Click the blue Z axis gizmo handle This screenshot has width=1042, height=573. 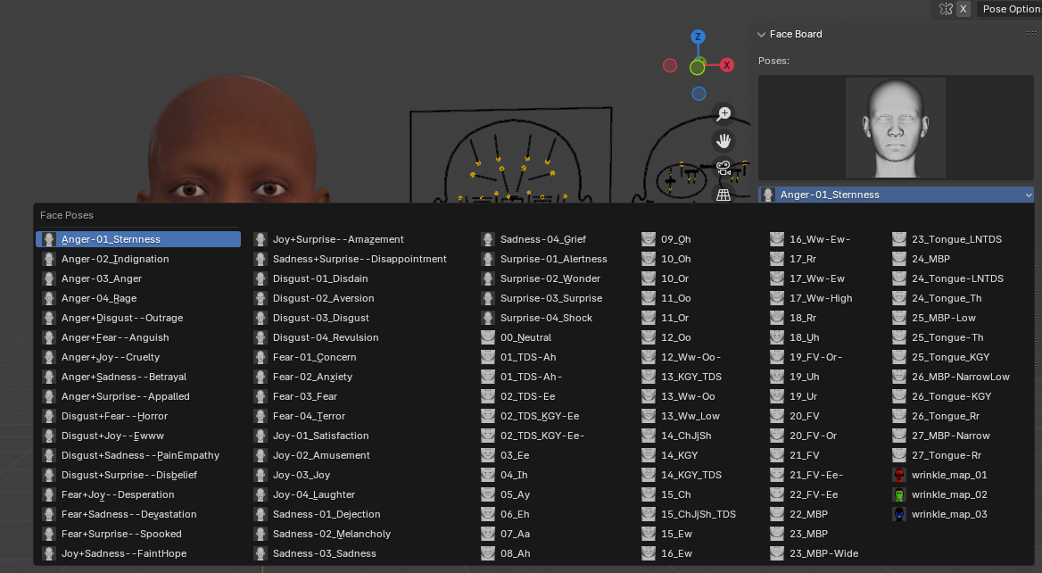click(x=698, y=37)
